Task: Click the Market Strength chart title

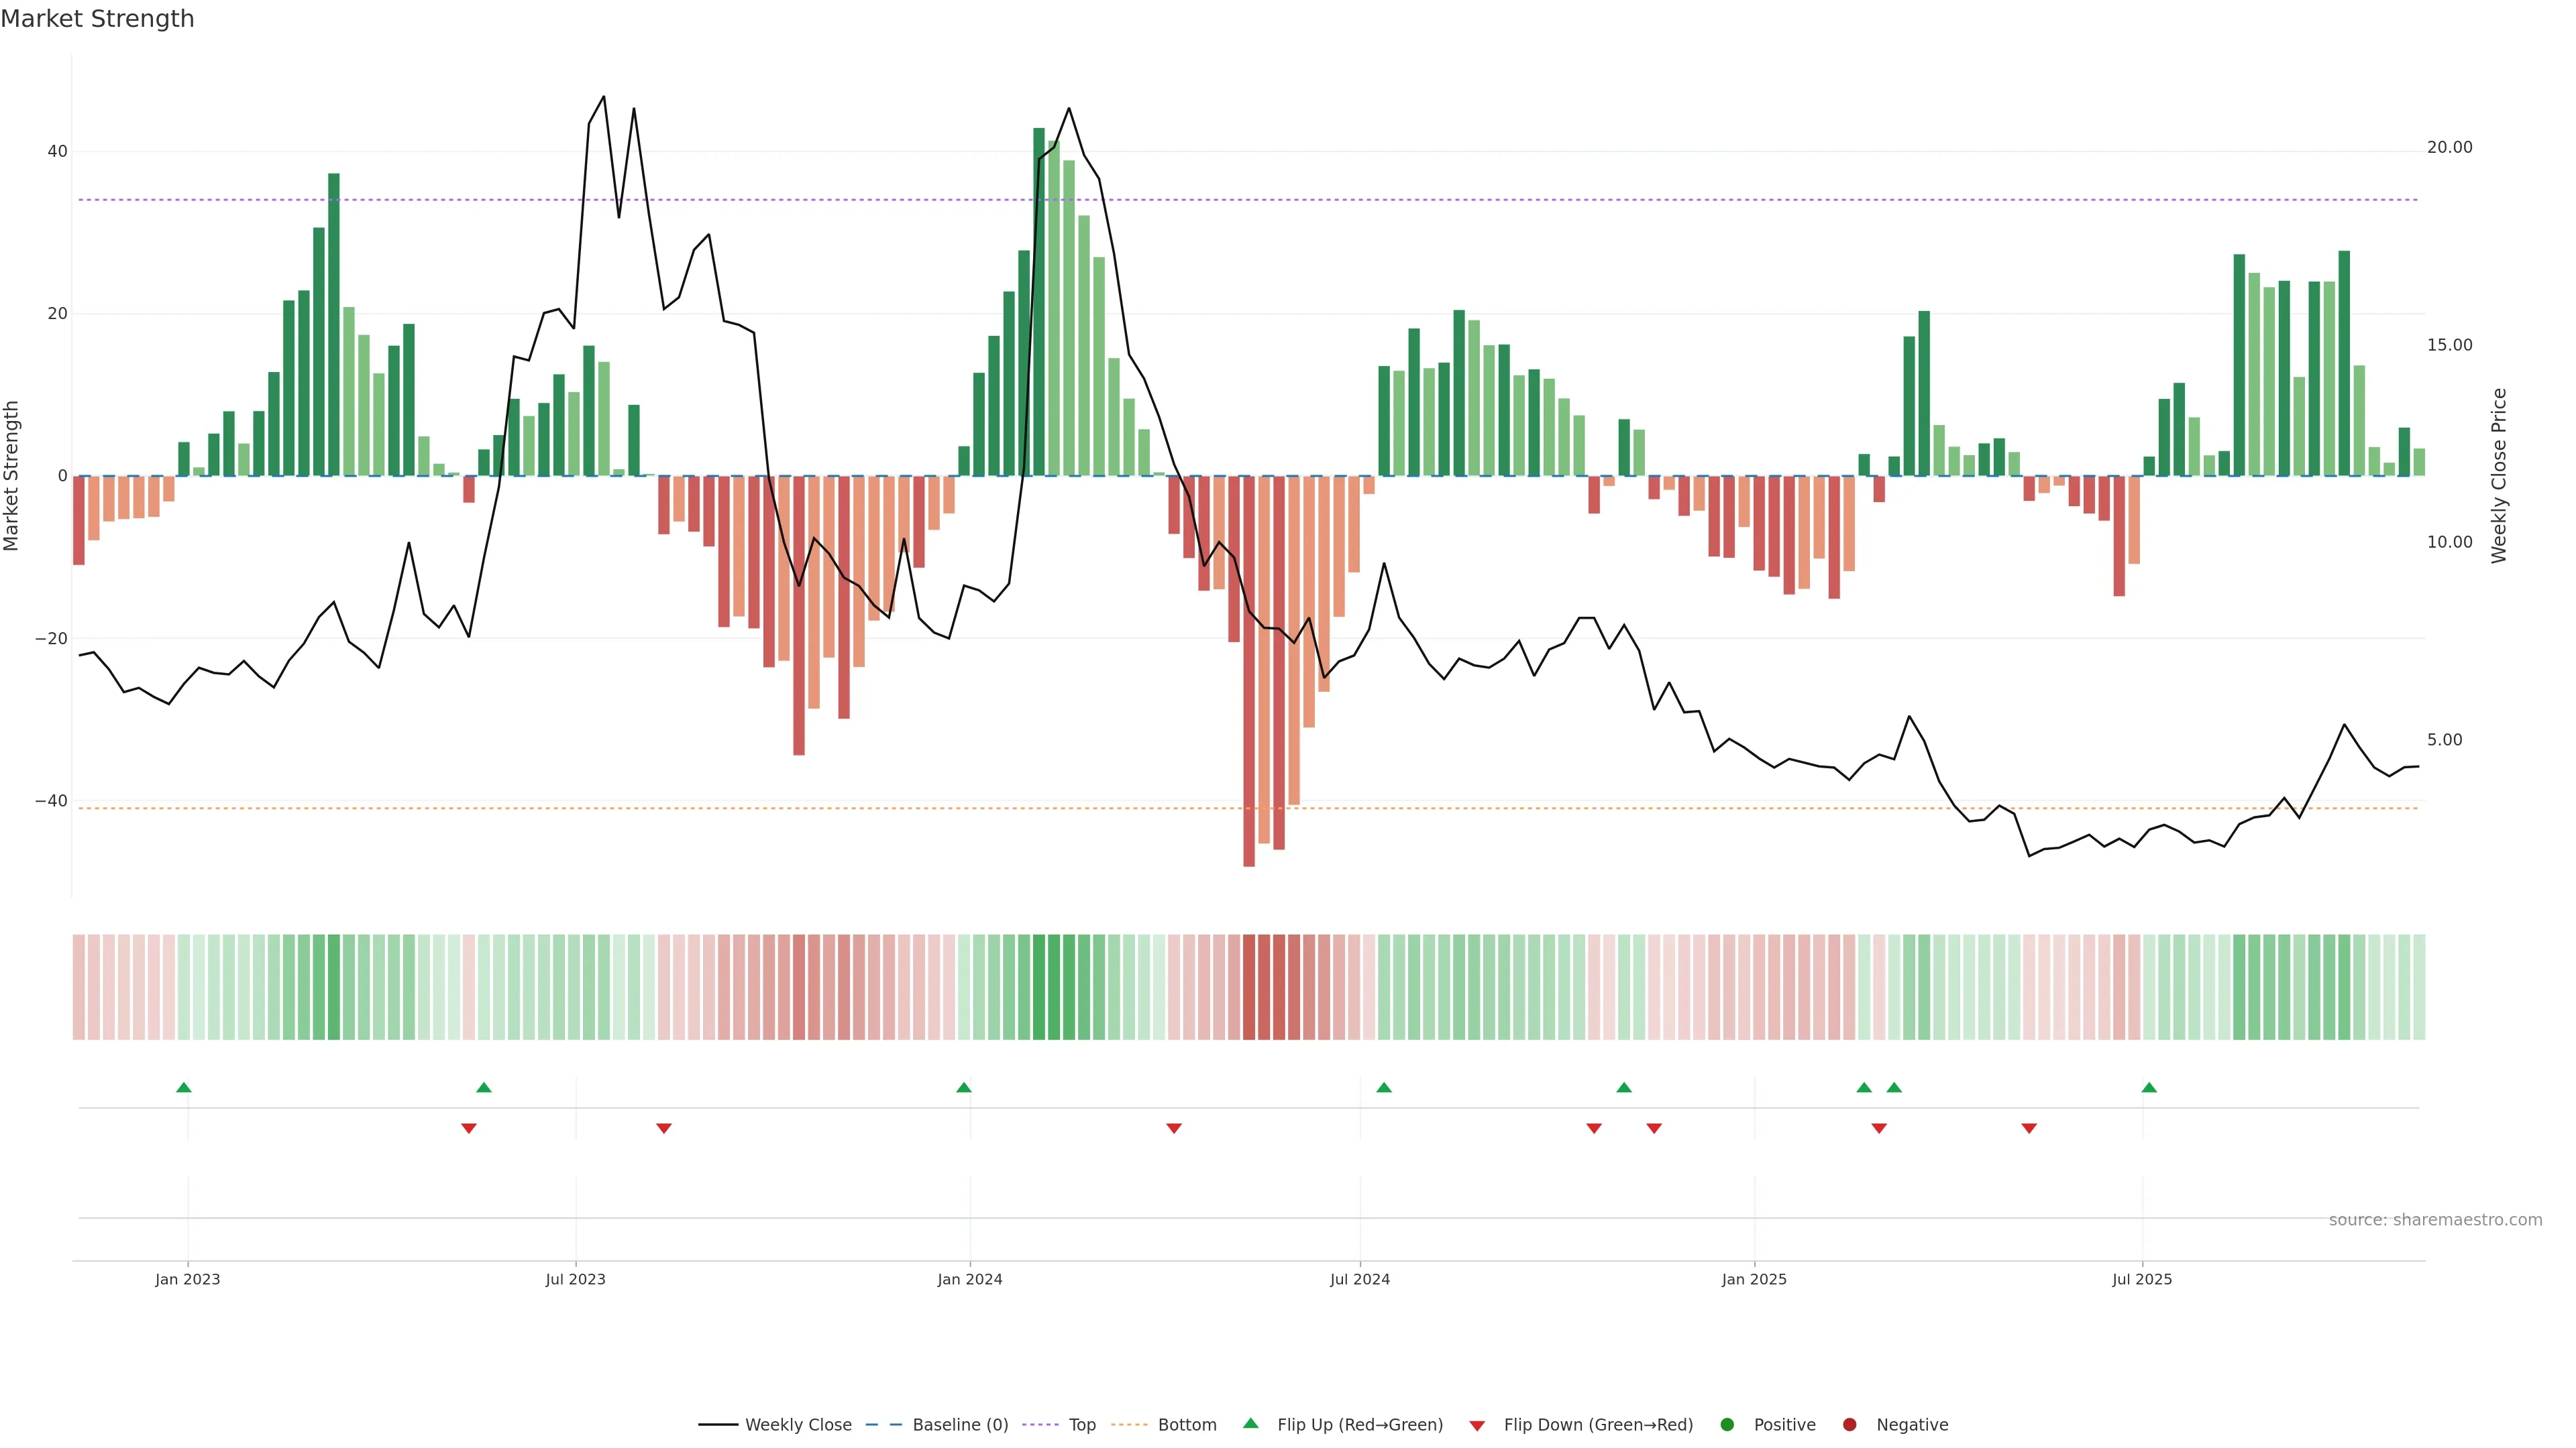Action: click(97, 19)
